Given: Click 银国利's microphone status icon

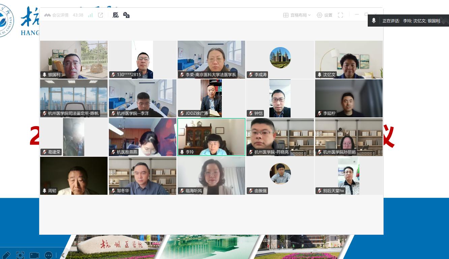Looking at the screenshot, I should click(44, 75).
